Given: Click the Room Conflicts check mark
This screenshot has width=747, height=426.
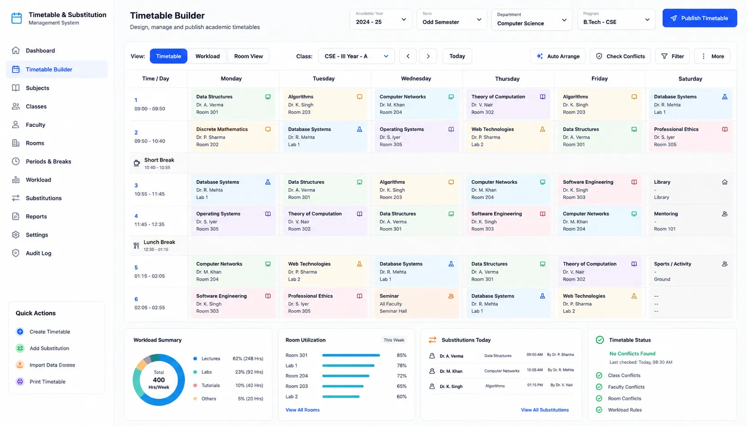Looking at the screenshot, I should 599,398.
